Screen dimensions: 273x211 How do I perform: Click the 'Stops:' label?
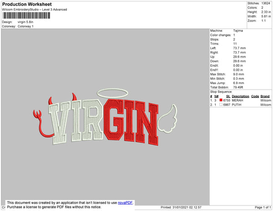tap(214, 39)
